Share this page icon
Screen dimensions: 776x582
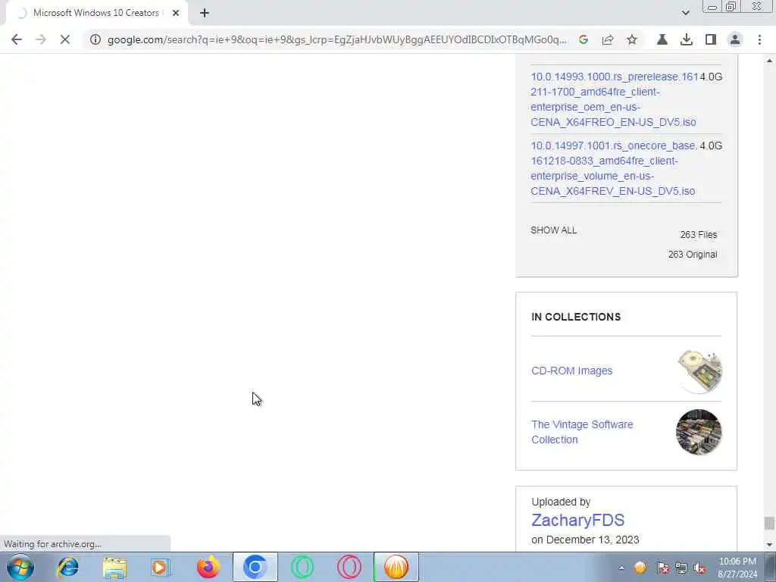coord(608,39)
